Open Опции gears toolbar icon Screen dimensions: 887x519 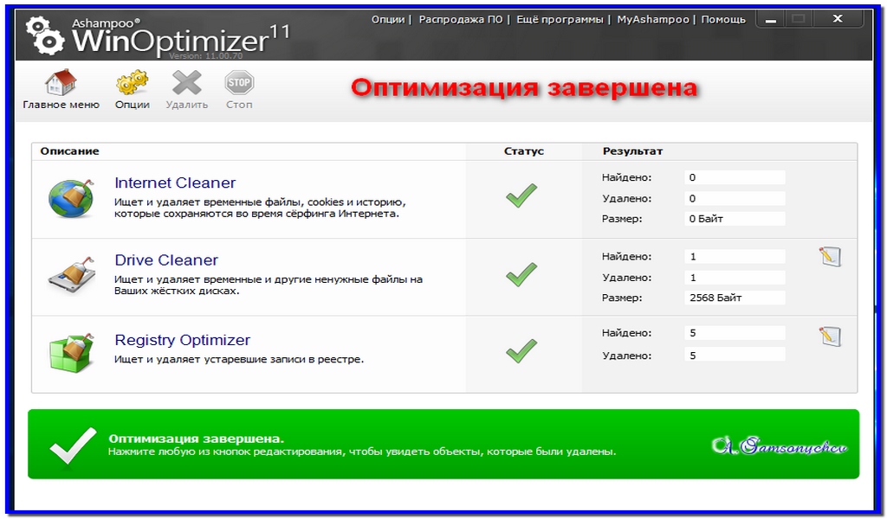[x=132, y=83]
